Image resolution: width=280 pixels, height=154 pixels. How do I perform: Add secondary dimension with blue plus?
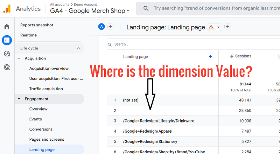tap(210, 57)
